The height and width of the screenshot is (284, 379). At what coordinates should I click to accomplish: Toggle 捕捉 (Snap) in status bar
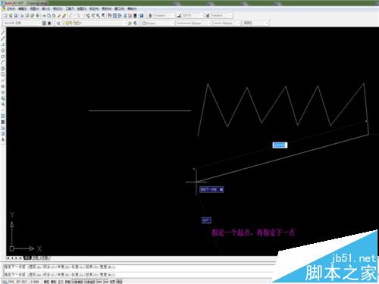click(x=46, y=282)
